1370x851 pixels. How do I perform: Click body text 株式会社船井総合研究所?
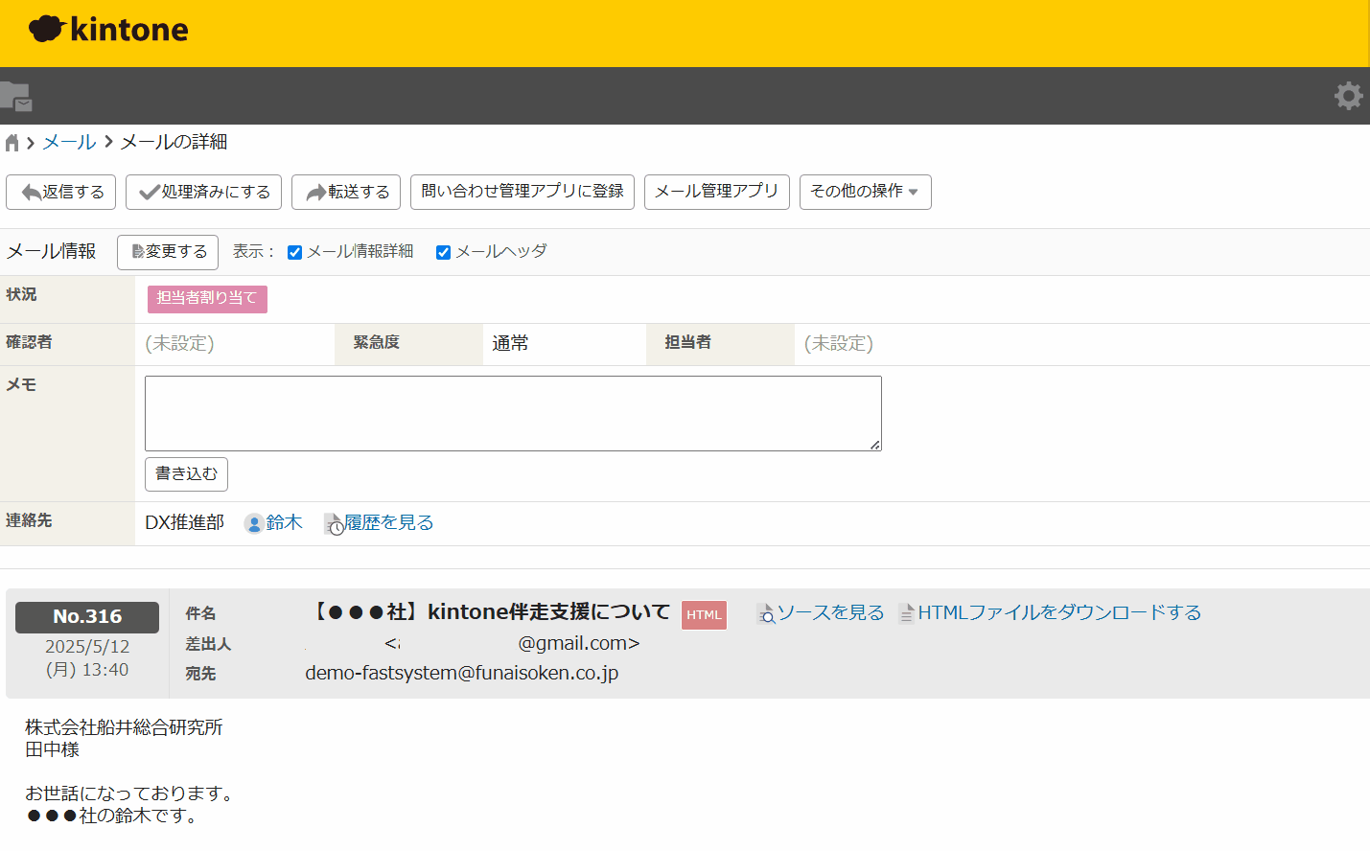point(124,727)
